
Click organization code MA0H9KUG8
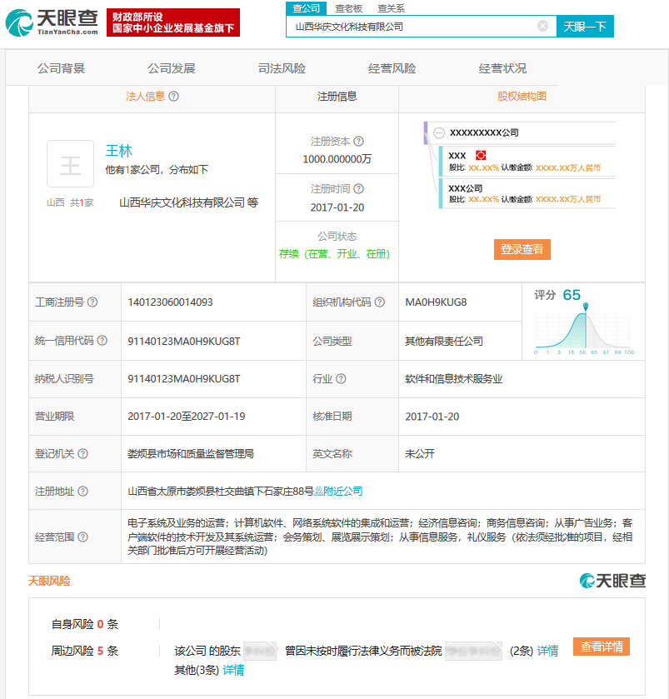coord(436,302)
